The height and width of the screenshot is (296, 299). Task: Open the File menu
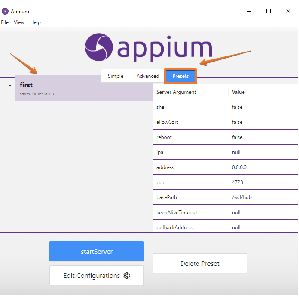click(x=5, y=22)
